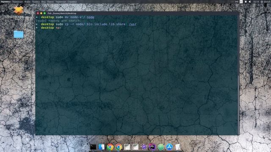271x152 pixels.
Task: Launch PhpStorm from the dock
Action: tap(152, 147)
